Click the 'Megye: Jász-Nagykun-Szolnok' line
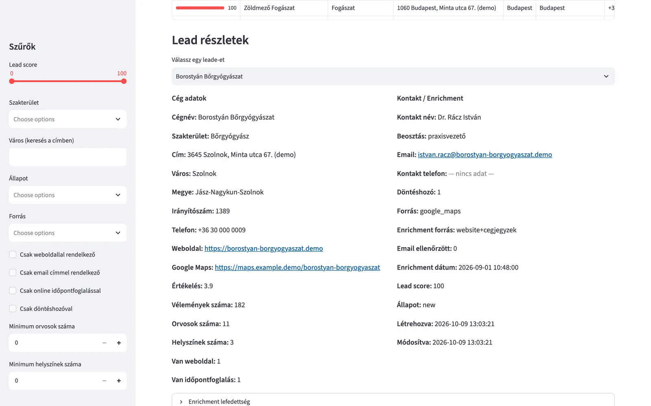This screenshot has width=651, height=406. [218, 192]
